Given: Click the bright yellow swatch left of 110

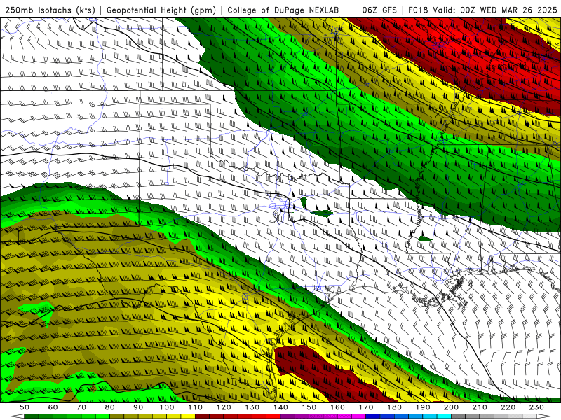Looking at the screenshot, I should pyautogui.click(x=188, y=416).
